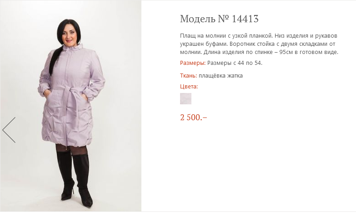Click the model number 14413
This screenshot has width=356, height=215.
click(245, 19)
